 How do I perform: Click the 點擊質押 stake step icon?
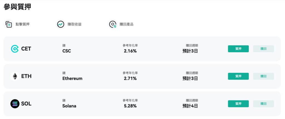pyautogui.click(x=9, y=24)
